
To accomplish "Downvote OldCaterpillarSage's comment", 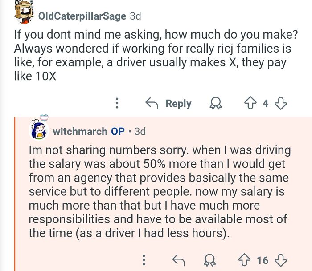I will pyautogui.click(x=280, y=104).
